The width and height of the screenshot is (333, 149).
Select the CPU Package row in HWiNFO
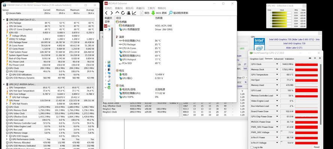click(x=48, y=23)
